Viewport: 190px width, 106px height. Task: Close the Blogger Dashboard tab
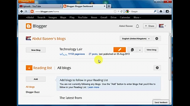(104, 6)
